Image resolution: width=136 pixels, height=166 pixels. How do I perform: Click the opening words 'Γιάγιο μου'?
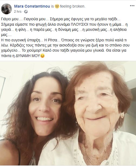click(9, 19)
